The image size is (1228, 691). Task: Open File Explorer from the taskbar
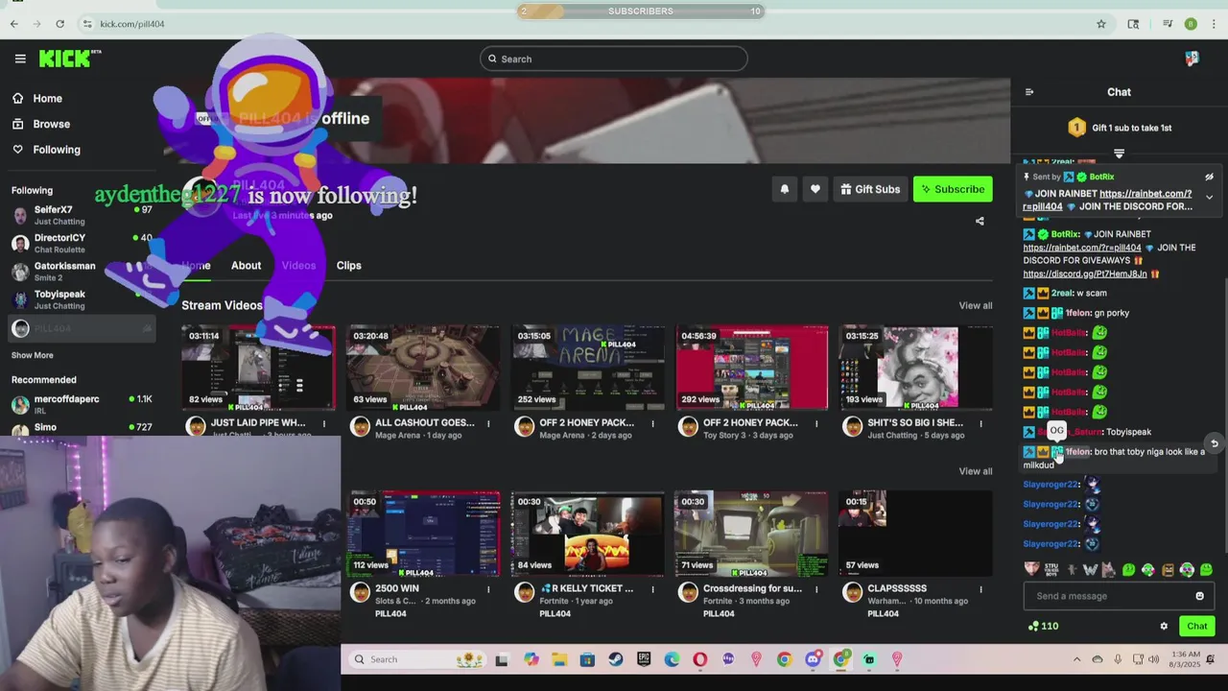point(558,659)
